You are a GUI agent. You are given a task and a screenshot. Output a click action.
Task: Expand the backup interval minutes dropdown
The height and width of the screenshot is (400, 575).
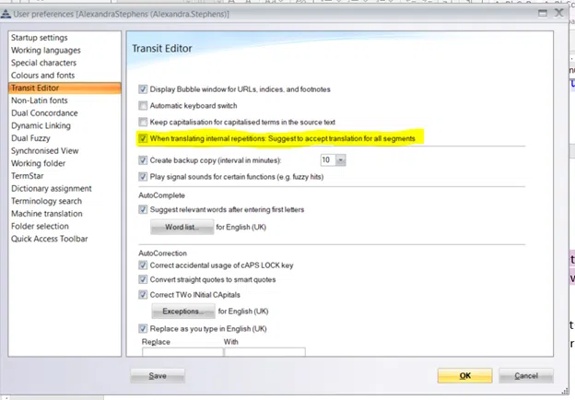[x=341, y=160]
